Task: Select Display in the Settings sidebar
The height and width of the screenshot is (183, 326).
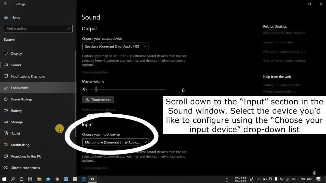Action: click(16, 53)
